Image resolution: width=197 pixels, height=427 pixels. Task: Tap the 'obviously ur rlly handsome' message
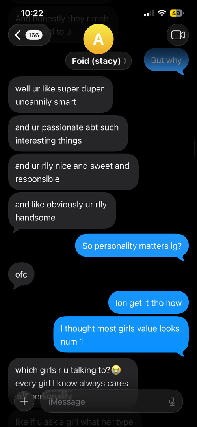click(x=62, y=211)
